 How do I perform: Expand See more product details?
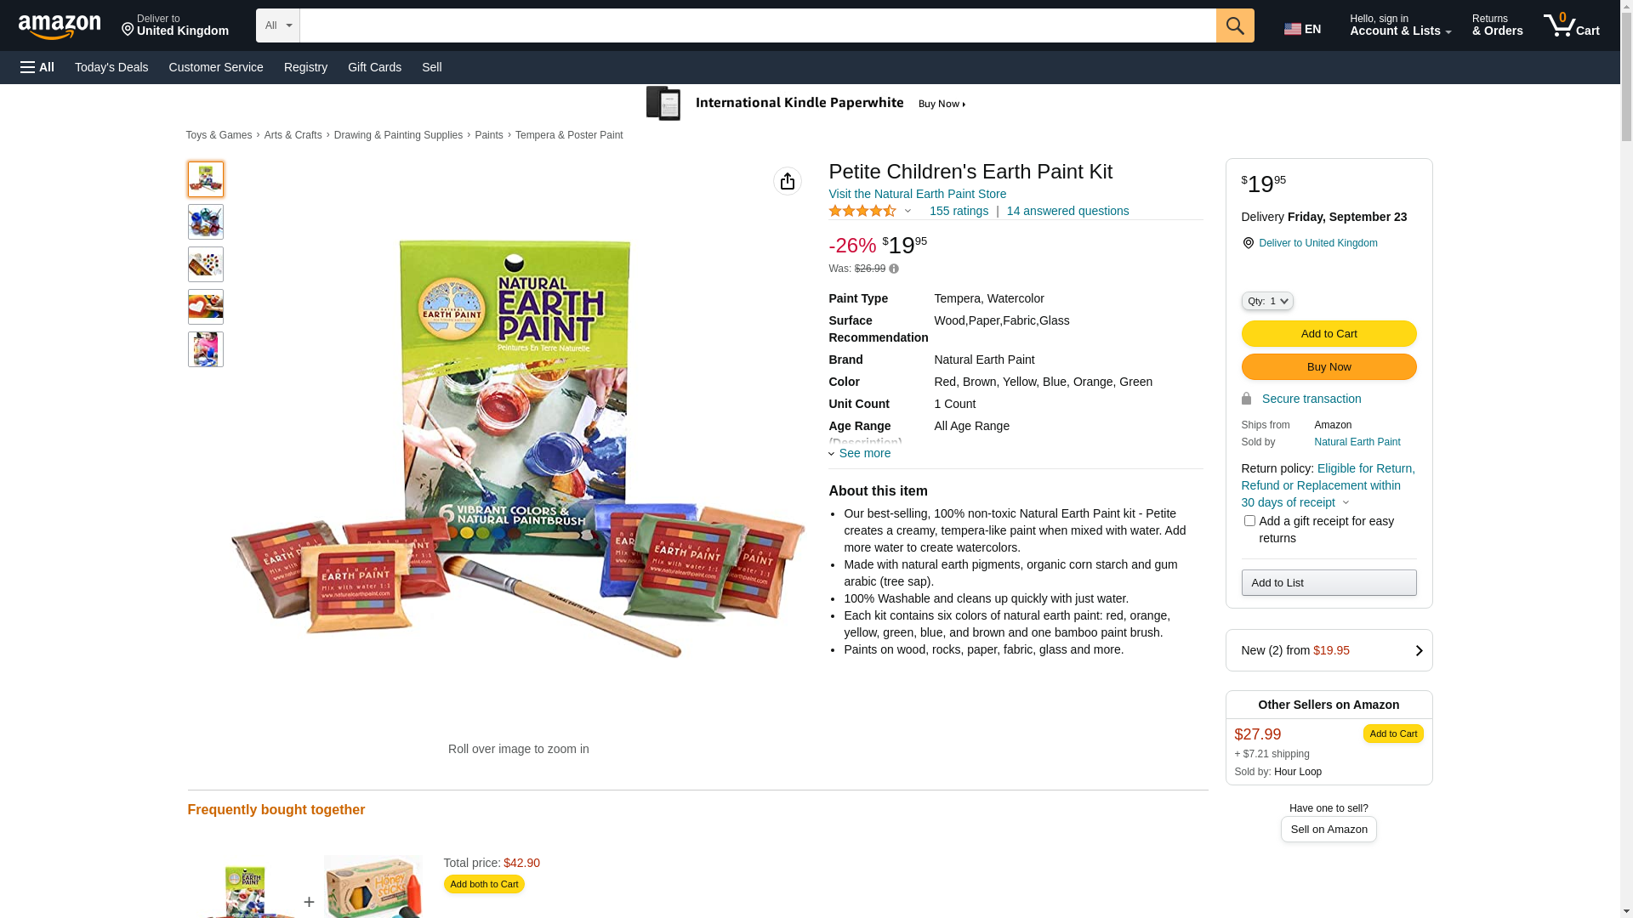860,453
